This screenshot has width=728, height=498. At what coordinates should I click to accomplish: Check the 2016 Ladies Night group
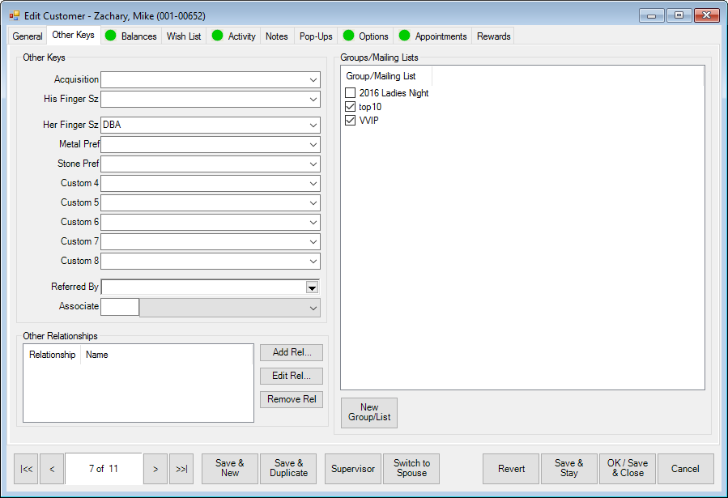pyautogui.click(x=351, y=93)
